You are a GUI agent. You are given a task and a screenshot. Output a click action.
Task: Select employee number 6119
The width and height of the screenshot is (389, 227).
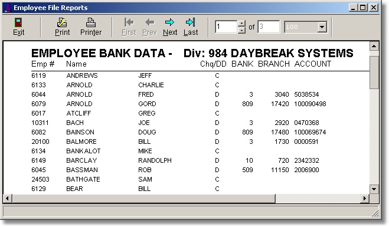38,75
